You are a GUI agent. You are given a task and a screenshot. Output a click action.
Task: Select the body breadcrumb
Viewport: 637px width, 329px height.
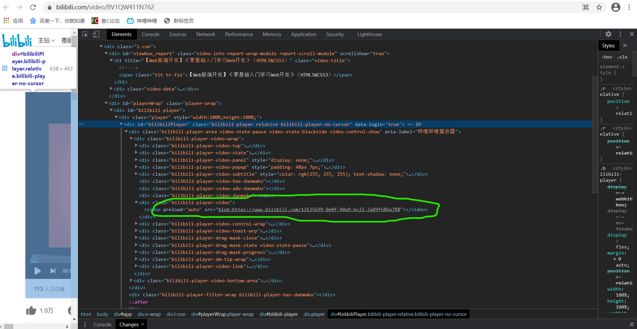tap(102, 314)
